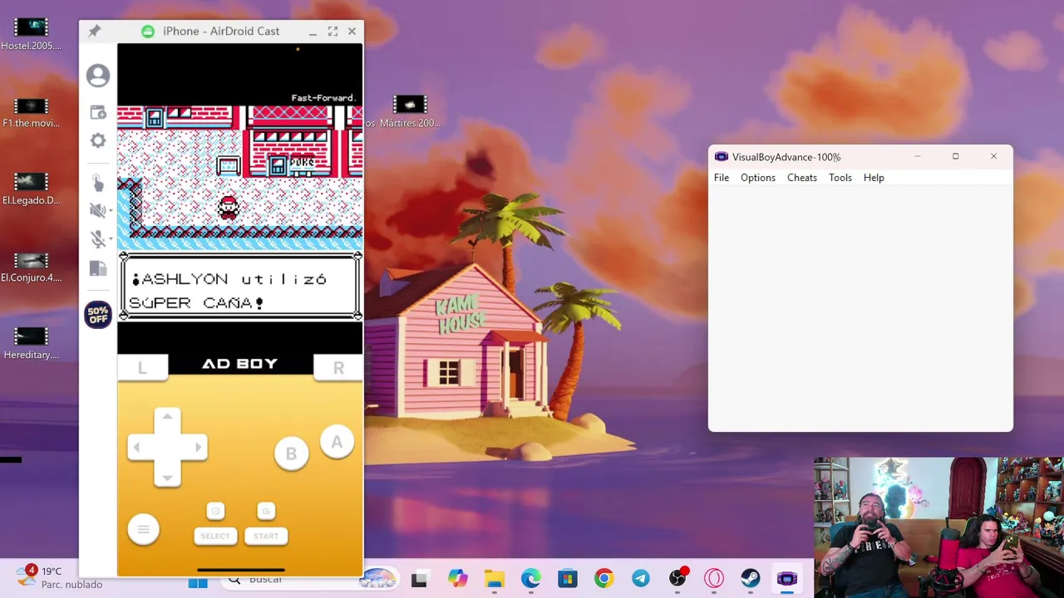Open File Explorer from the taskbar
Viewport: 1064px width, 598px height.
[x=495, y=579]
